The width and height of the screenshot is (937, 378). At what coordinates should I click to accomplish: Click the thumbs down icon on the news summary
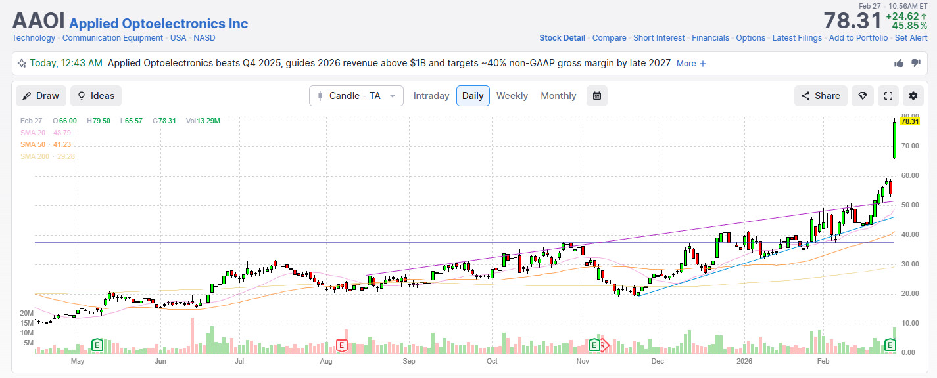(x=915, y=63)
